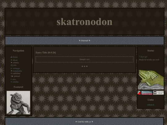Image resolution: width=167 pixels, height=125 pixels.
Task: Open the sites link
Action: 13,79
